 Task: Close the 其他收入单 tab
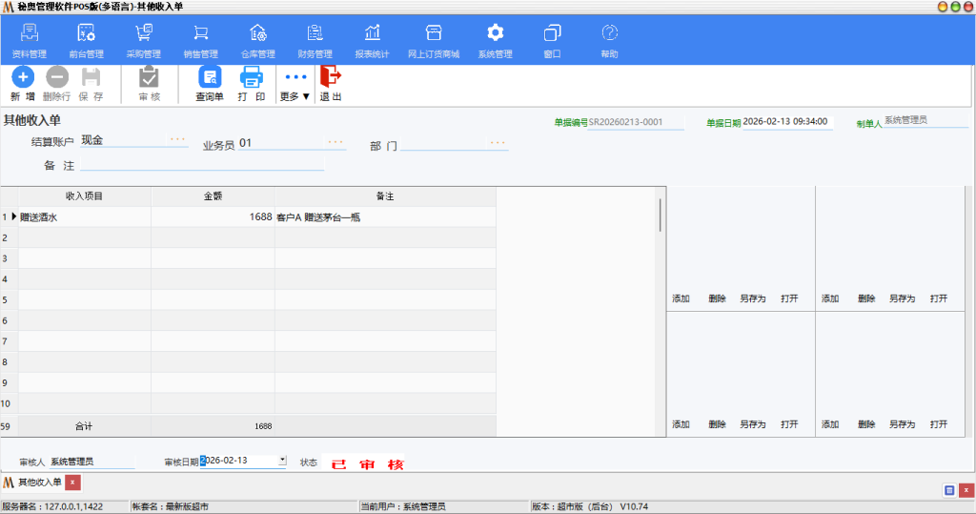(x=73, y=483)
